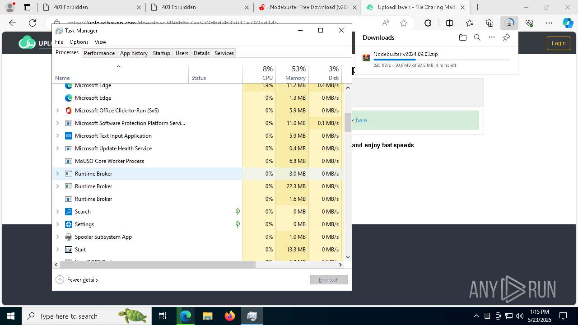Add this page to favorites star
Image resolution: width=578 pixels, height=325 pixels.
tap(404, 23)
